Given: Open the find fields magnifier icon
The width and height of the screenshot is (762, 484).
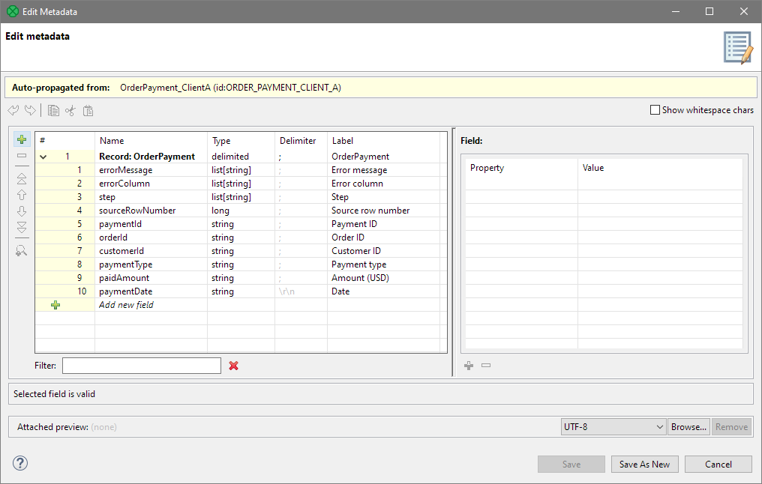Looking at the screenshot, I should coord(22,250).
